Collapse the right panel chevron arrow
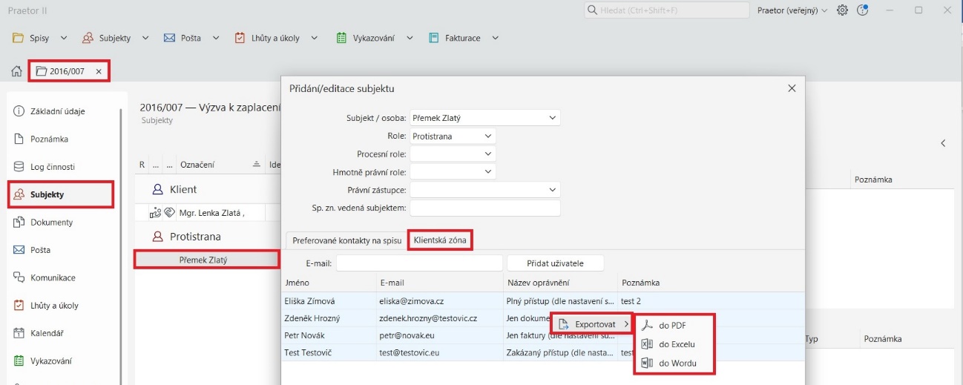The image size is (963, 385). pos(944,143)
